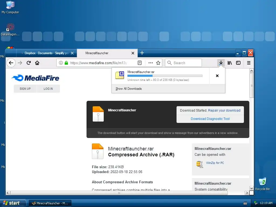Select the Minecraftlauncher tab
The image size is (276, 207).
107,53
